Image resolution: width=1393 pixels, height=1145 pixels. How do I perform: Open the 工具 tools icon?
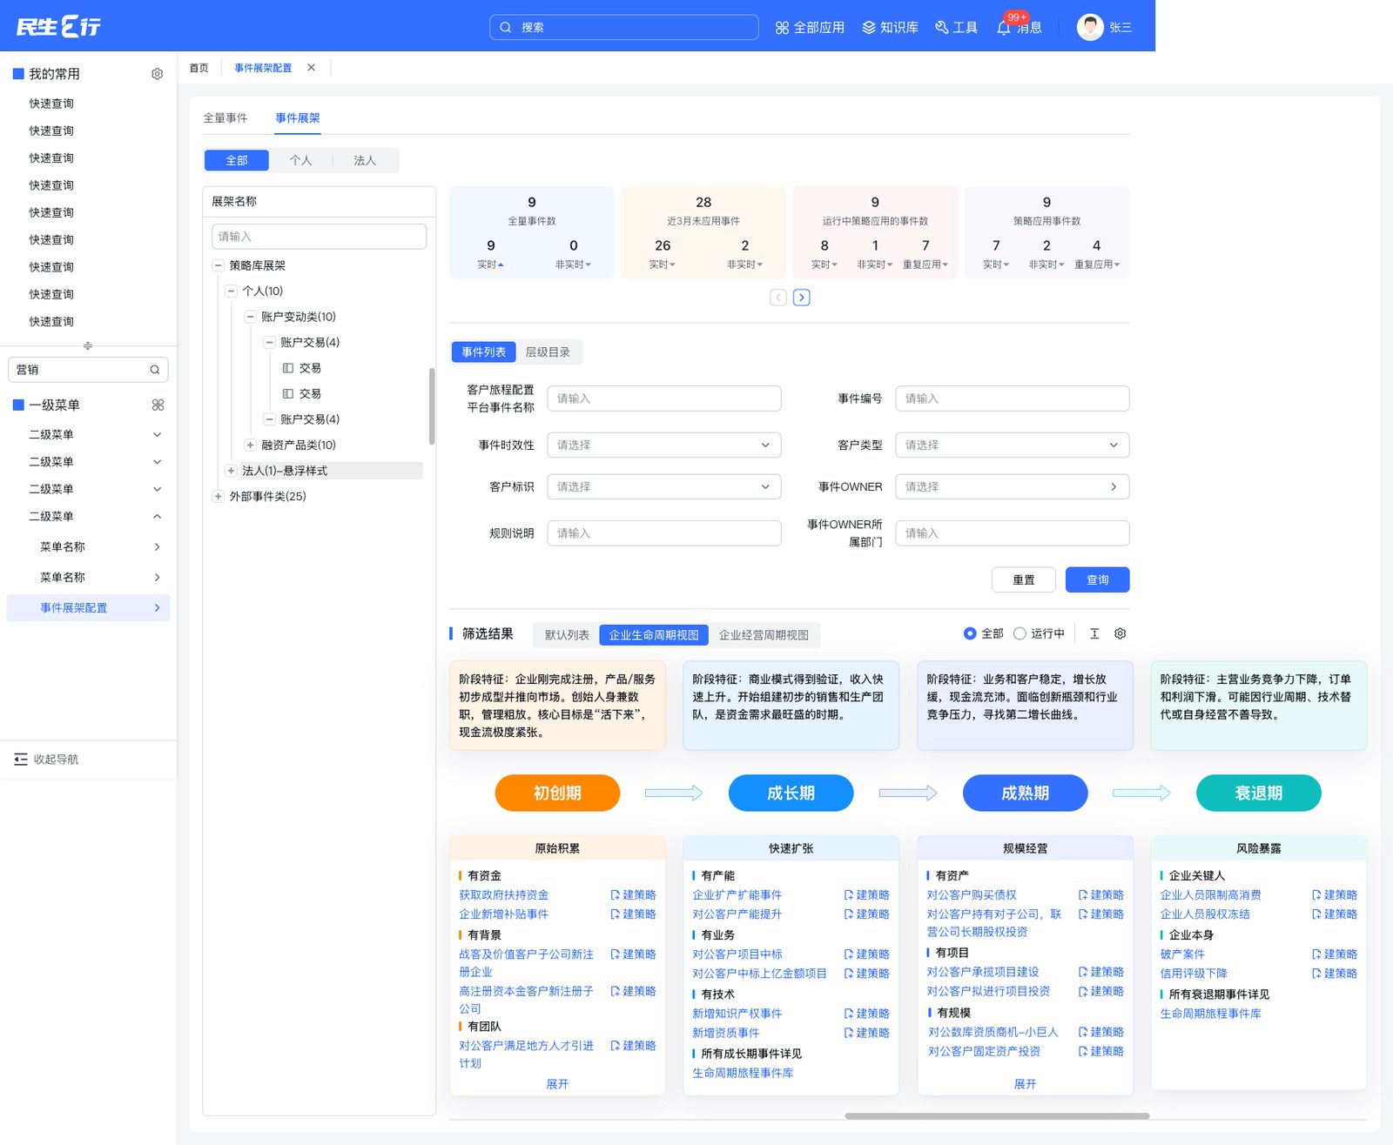[941, 28]
